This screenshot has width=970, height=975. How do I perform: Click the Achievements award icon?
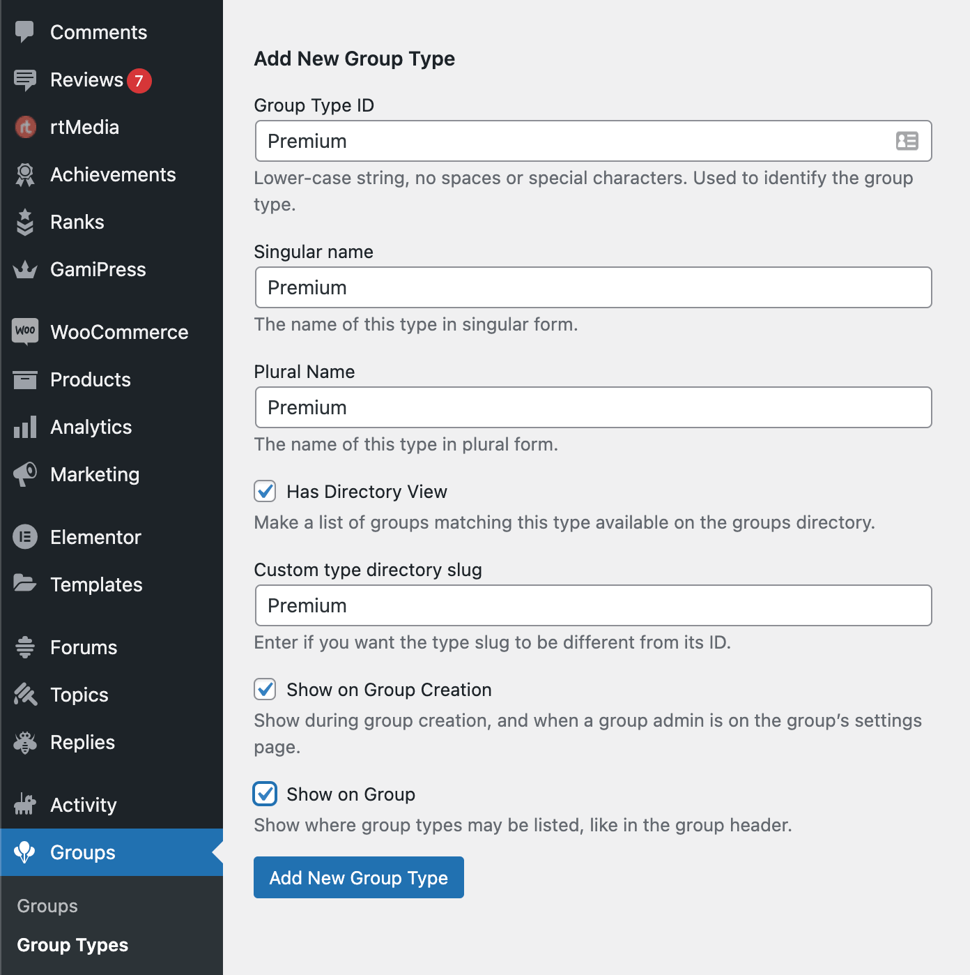pos(25,174)
